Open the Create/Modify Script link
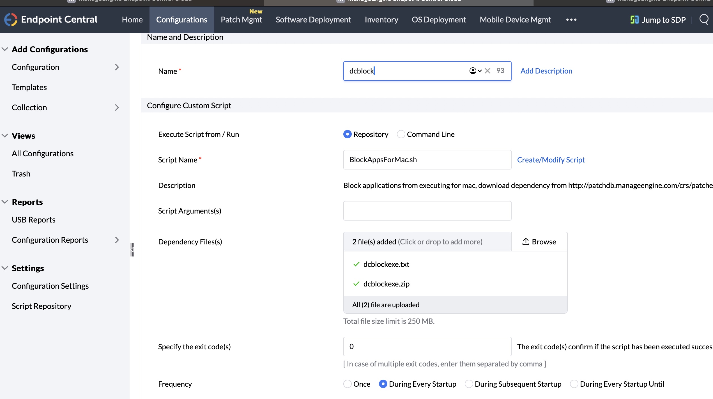Image resolution: width=713 pixels, height=399 pixels. 551,160
